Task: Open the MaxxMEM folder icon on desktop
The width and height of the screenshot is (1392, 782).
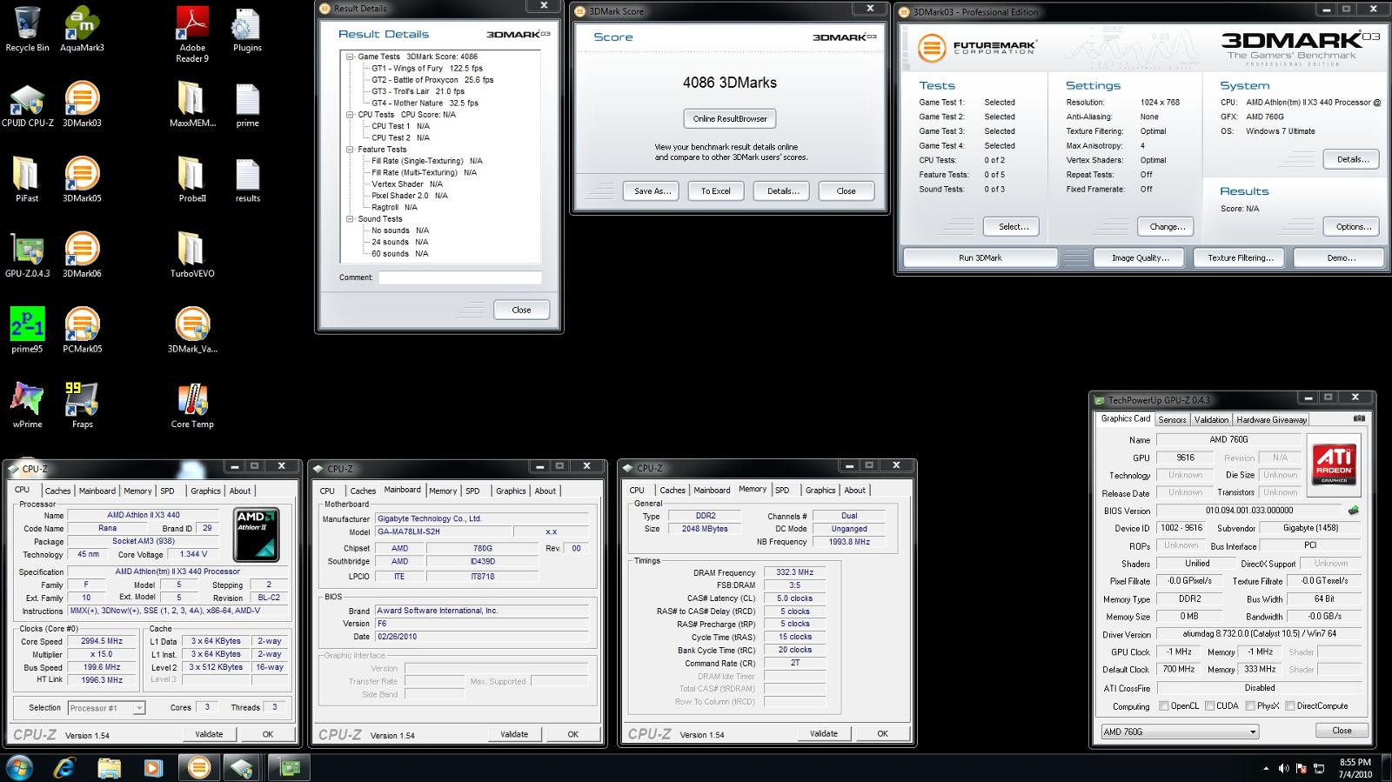Action: pos(192,105)
